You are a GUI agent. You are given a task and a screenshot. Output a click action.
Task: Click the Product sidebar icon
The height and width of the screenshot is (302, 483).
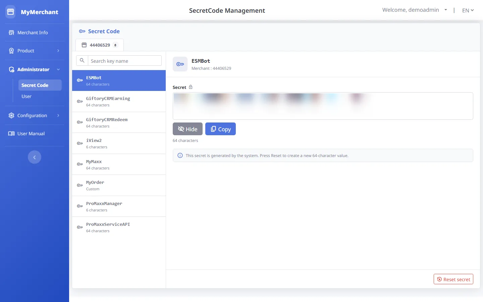click(11, 51)
